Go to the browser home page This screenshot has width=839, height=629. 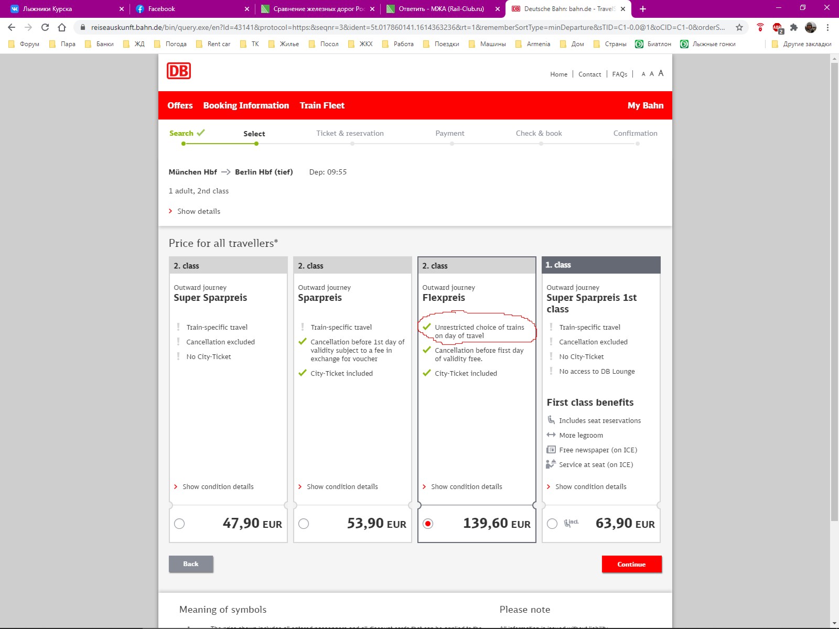(62, 27)
